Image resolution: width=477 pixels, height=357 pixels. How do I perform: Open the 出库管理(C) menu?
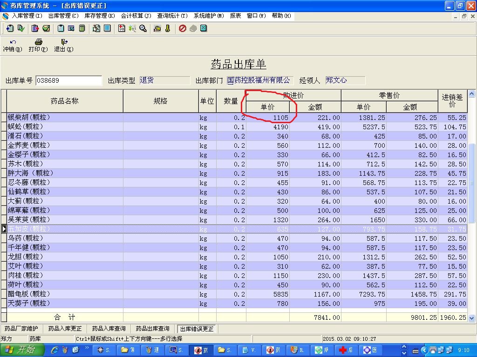click(x=63, y=15)
